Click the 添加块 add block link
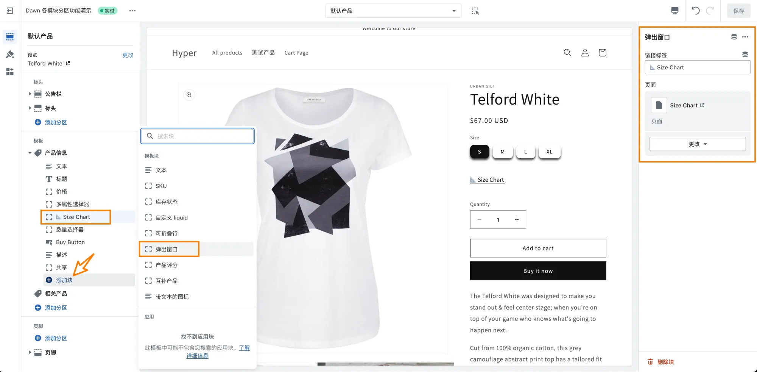The width and height of the screenshot is (757, 372). pos(64,280)
